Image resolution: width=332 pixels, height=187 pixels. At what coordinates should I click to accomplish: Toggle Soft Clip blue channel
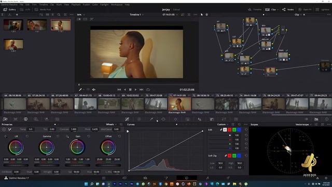(x=239, y=156)
